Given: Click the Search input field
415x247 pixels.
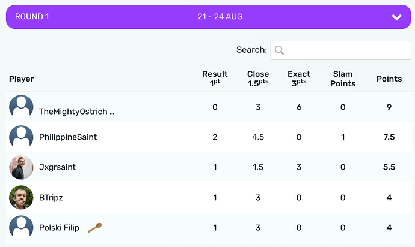Looking at the screenshot, I should (340, 50).
